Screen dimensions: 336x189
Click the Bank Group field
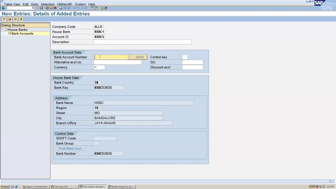coord(96,144)
